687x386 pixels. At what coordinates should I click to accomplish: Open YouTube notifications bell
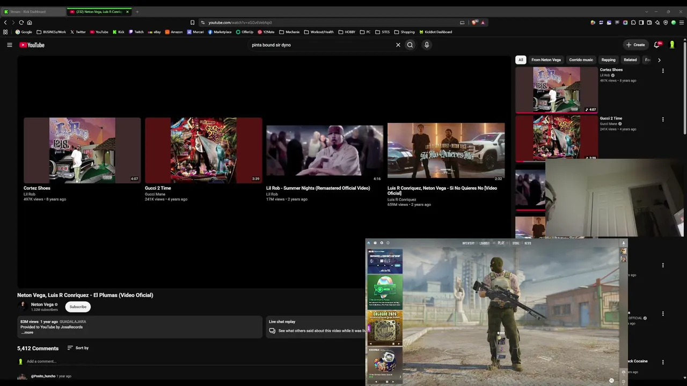click(x=657, y=45)
